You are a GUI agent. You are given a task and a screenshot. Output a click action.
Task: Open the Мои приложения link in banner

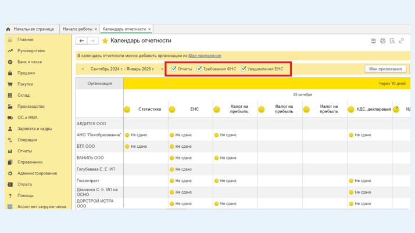pyautogui.click(x=205, y=56)
